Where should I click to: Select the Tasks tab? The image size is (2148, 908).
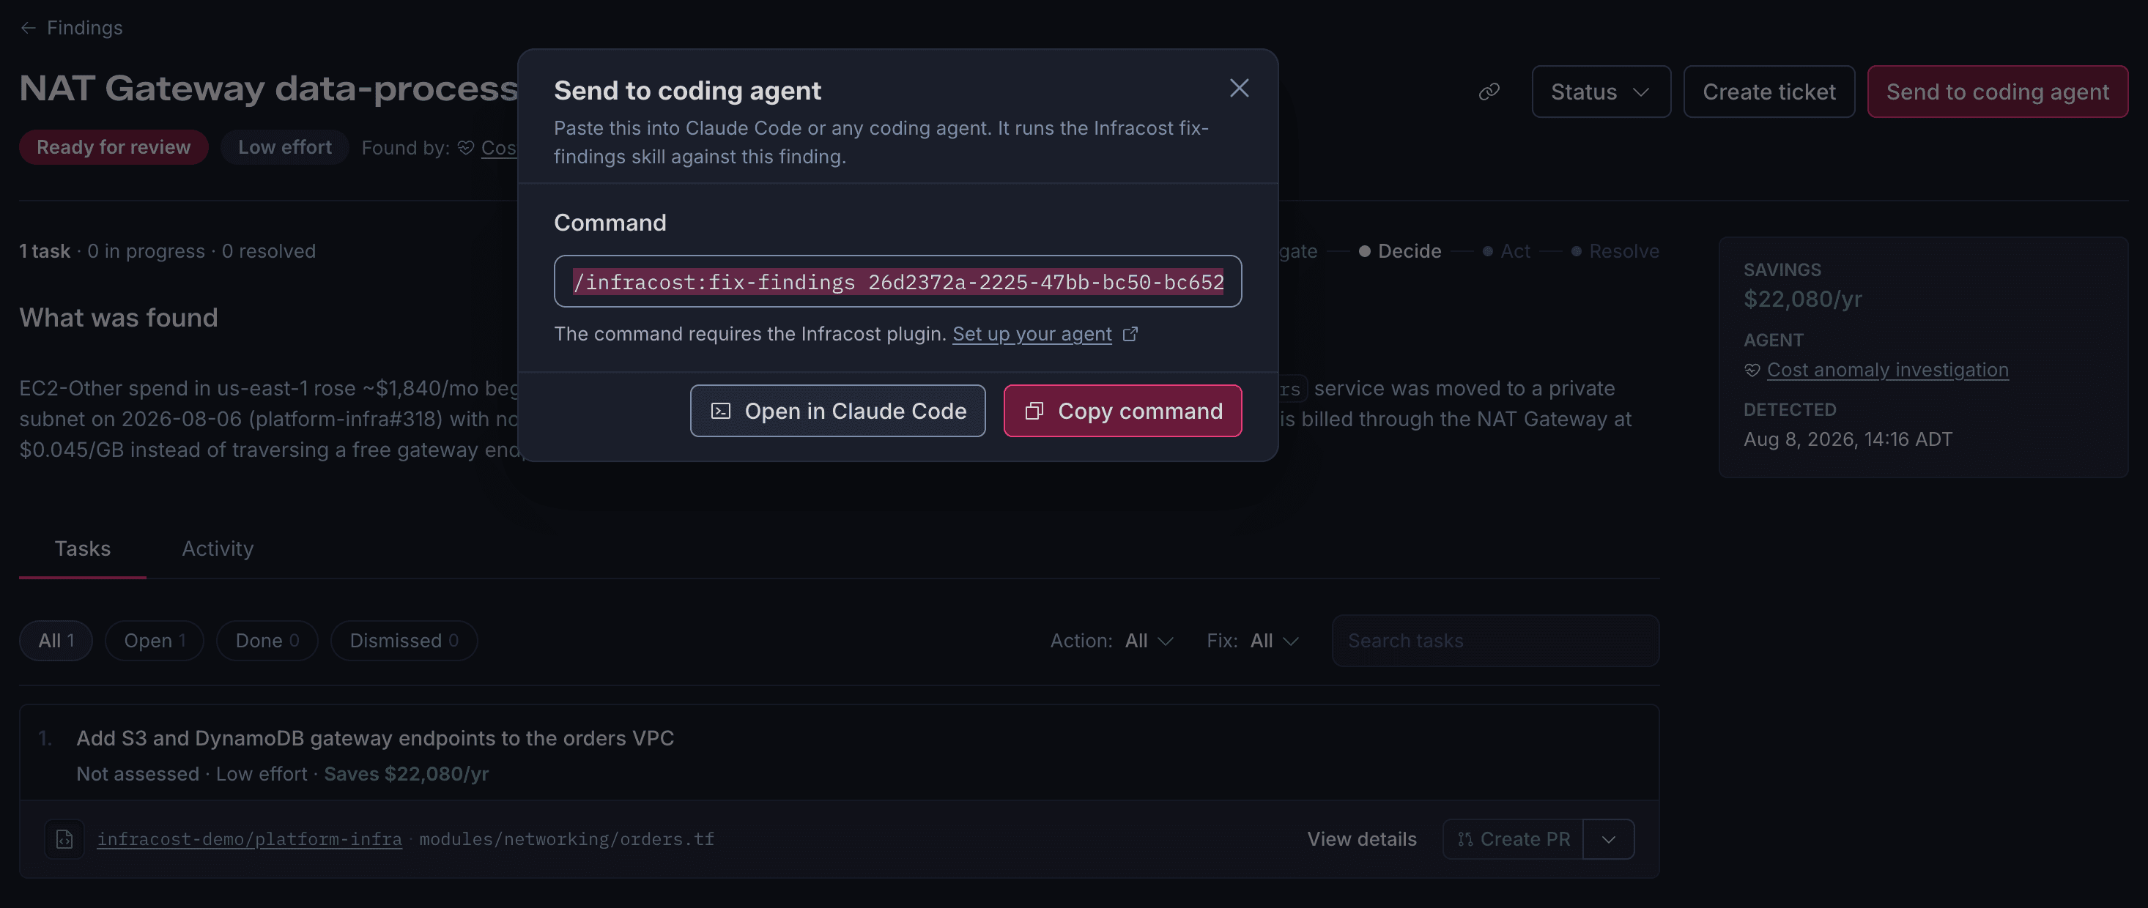coord(83,548)
